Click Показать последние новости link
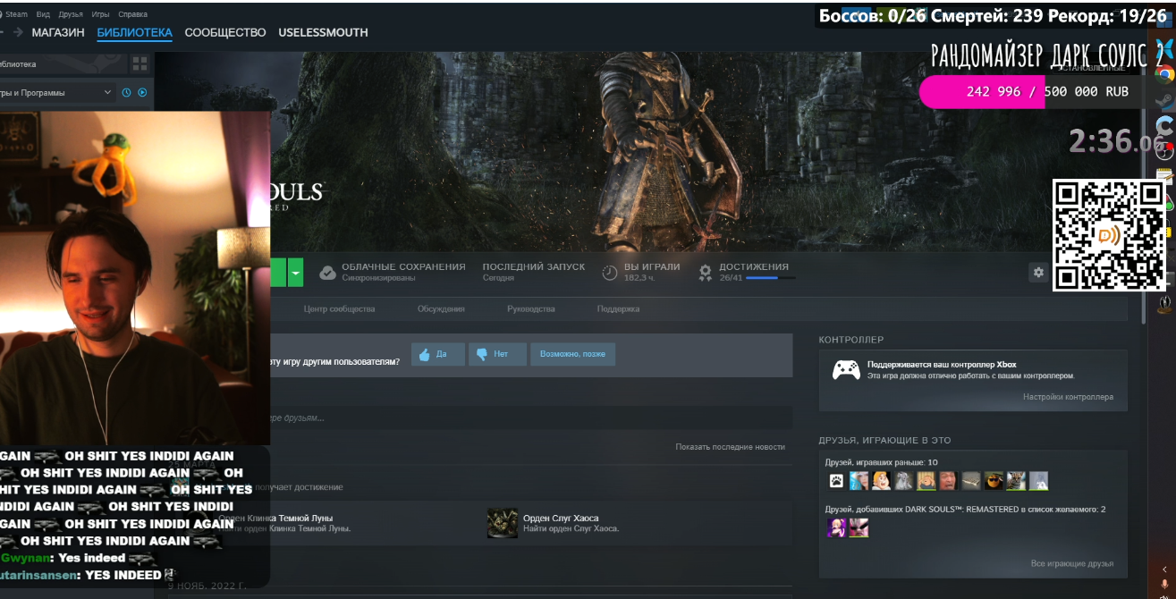The width and height of the screenshot is (1176, 599). click(x=730, y=447)
